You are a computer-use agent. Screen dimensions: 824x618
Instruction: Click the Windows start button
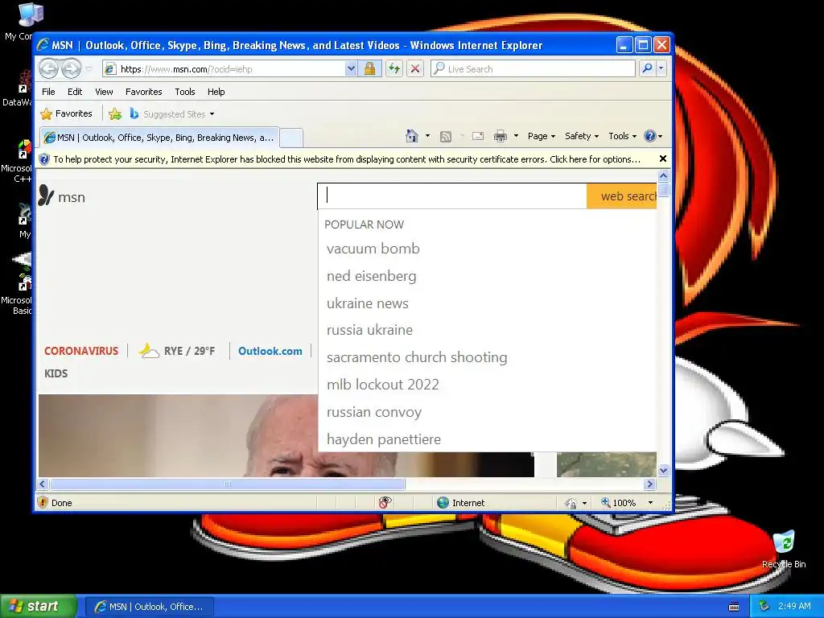(38, 607)
